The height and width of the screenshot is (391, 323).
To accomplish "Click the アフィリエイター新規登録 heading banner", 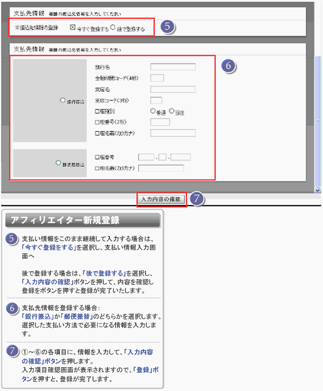I will [x=83, y=220].
